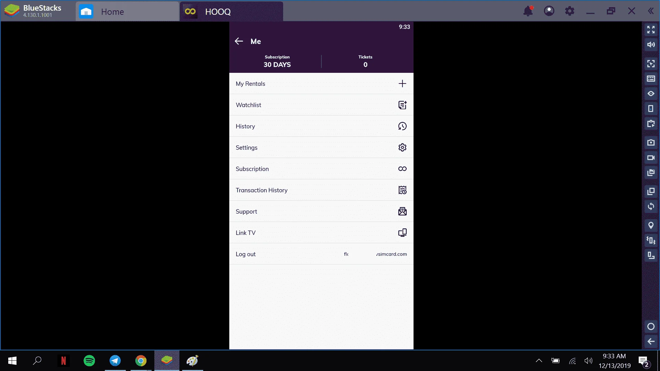Image resolution: width=660 pixels, height=371 pixels.
Task: Select the Settings label in HOOQ menu
Action: coord(246,148)
